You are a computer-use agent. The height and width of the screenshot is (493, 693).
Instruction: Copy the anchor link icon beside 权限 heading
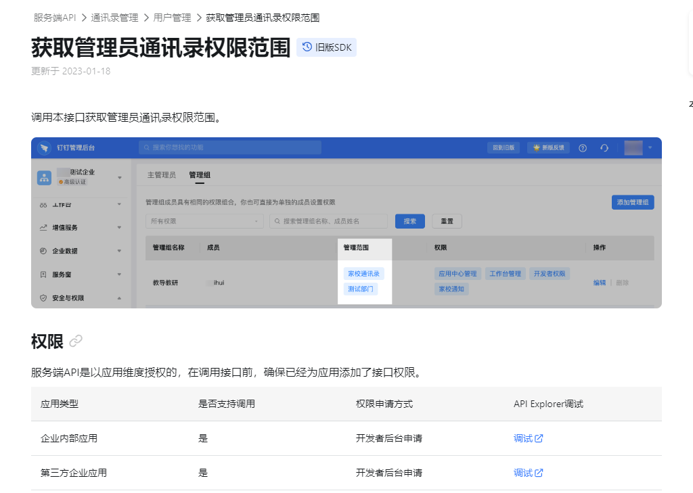76,341
